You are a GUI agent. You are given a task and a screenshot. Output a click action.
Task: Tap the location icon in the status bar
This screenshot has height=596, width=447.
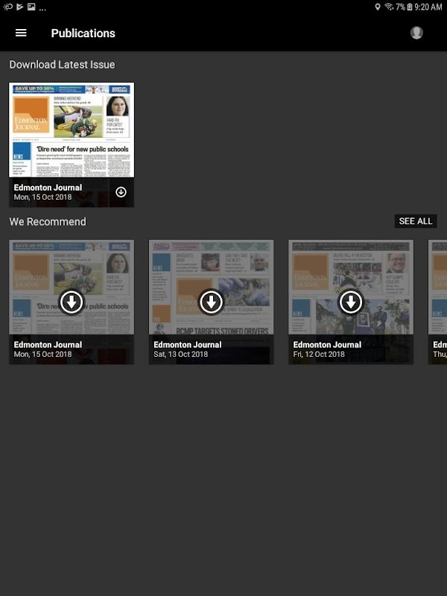click(378, 7)
